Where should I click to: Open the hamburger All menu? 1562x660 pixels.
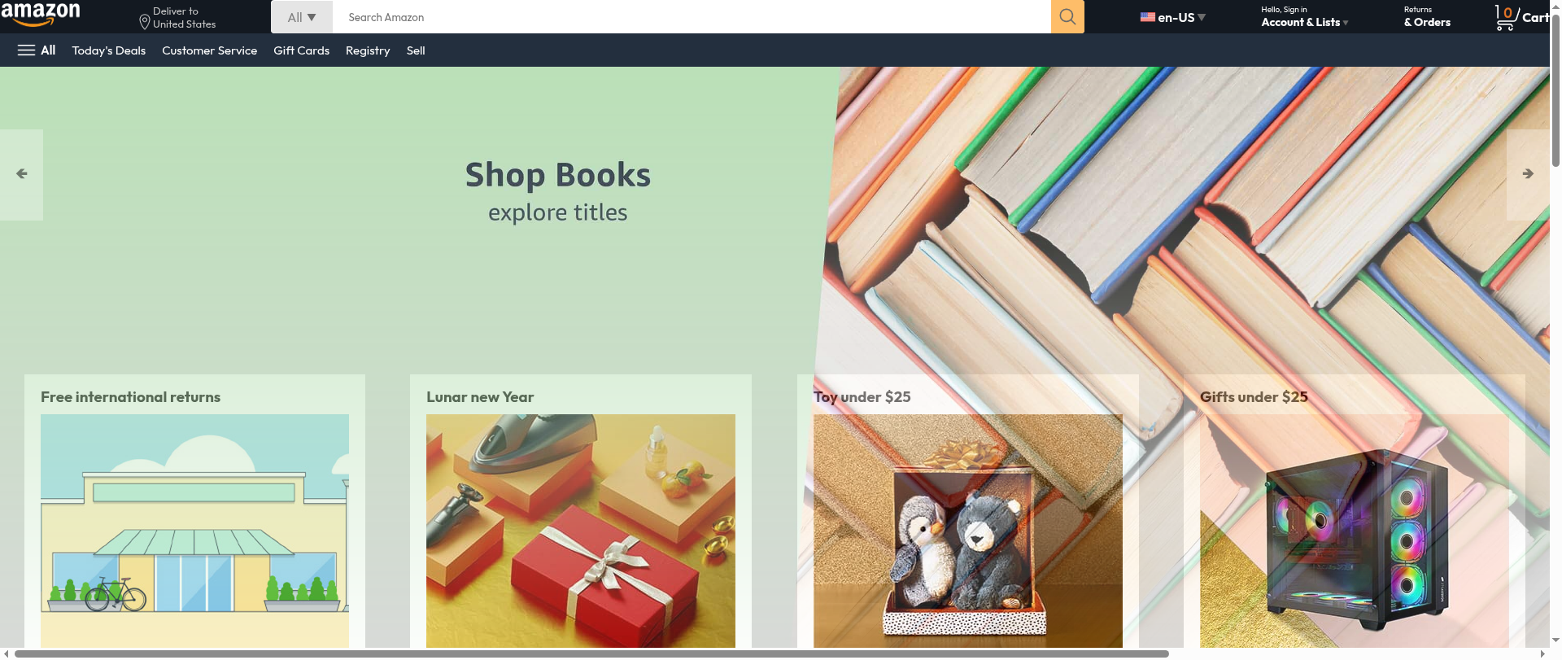(x=37, y=50)
